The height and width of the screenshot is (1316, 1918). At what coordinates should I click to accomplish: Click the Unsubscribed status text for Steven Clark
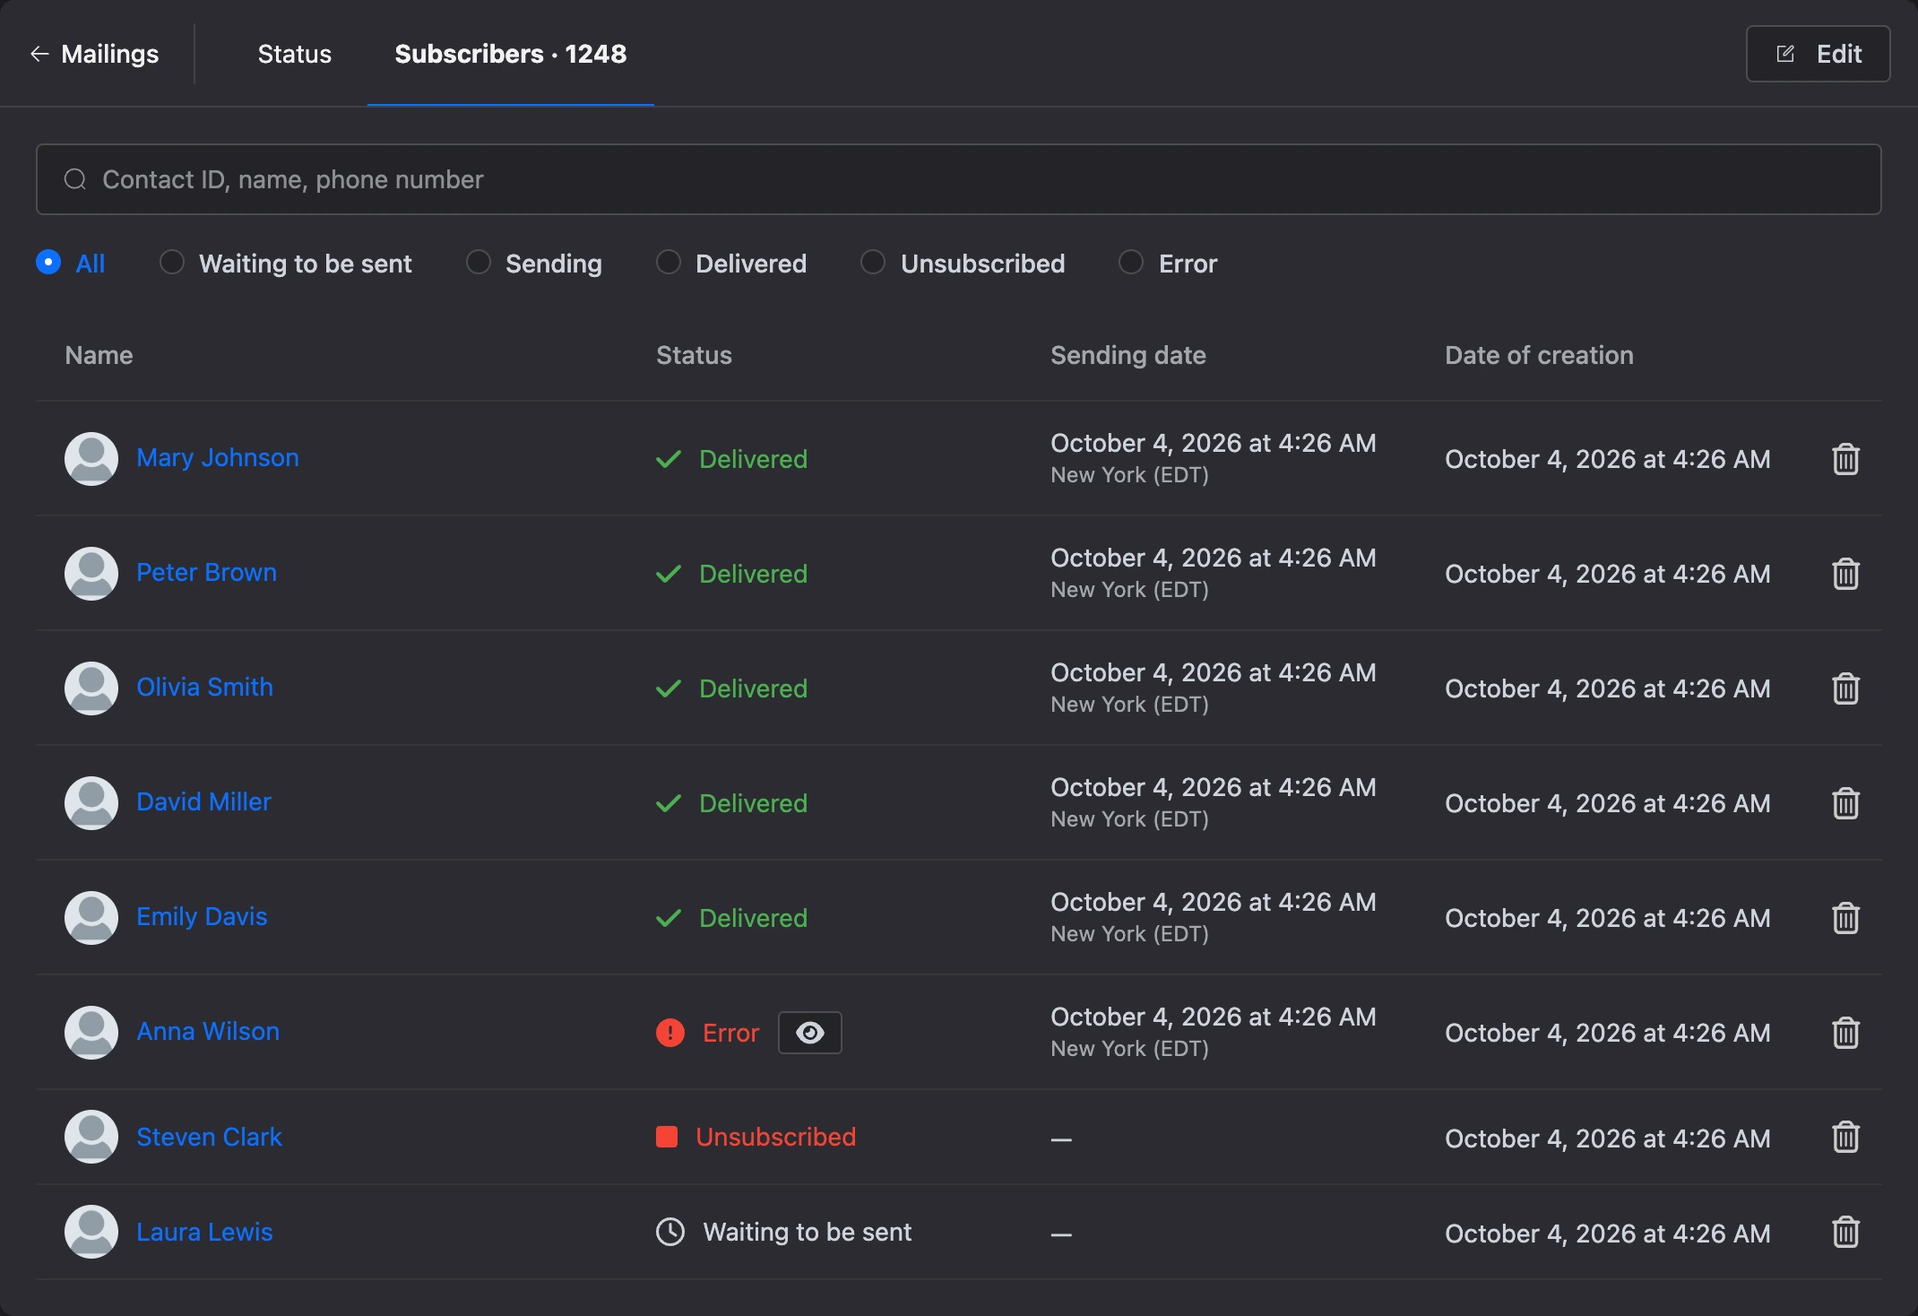tap(776, 1137)
